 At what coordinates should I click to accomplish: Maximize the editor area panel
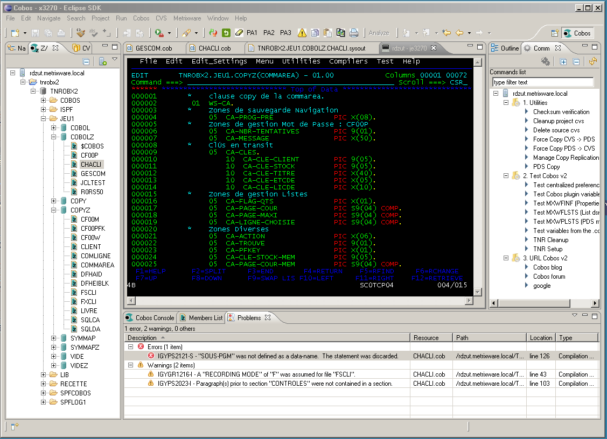480,47
